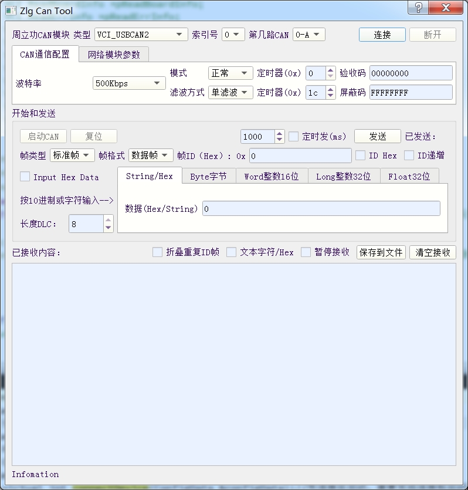This screenshot has width=468, height=490.
Task: Click the 长度DLC number field showing 8
Action: tap(86, 224)
